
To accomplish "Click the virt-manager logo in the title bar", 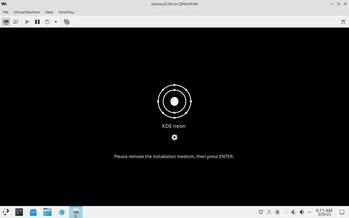I will [4, 4].
